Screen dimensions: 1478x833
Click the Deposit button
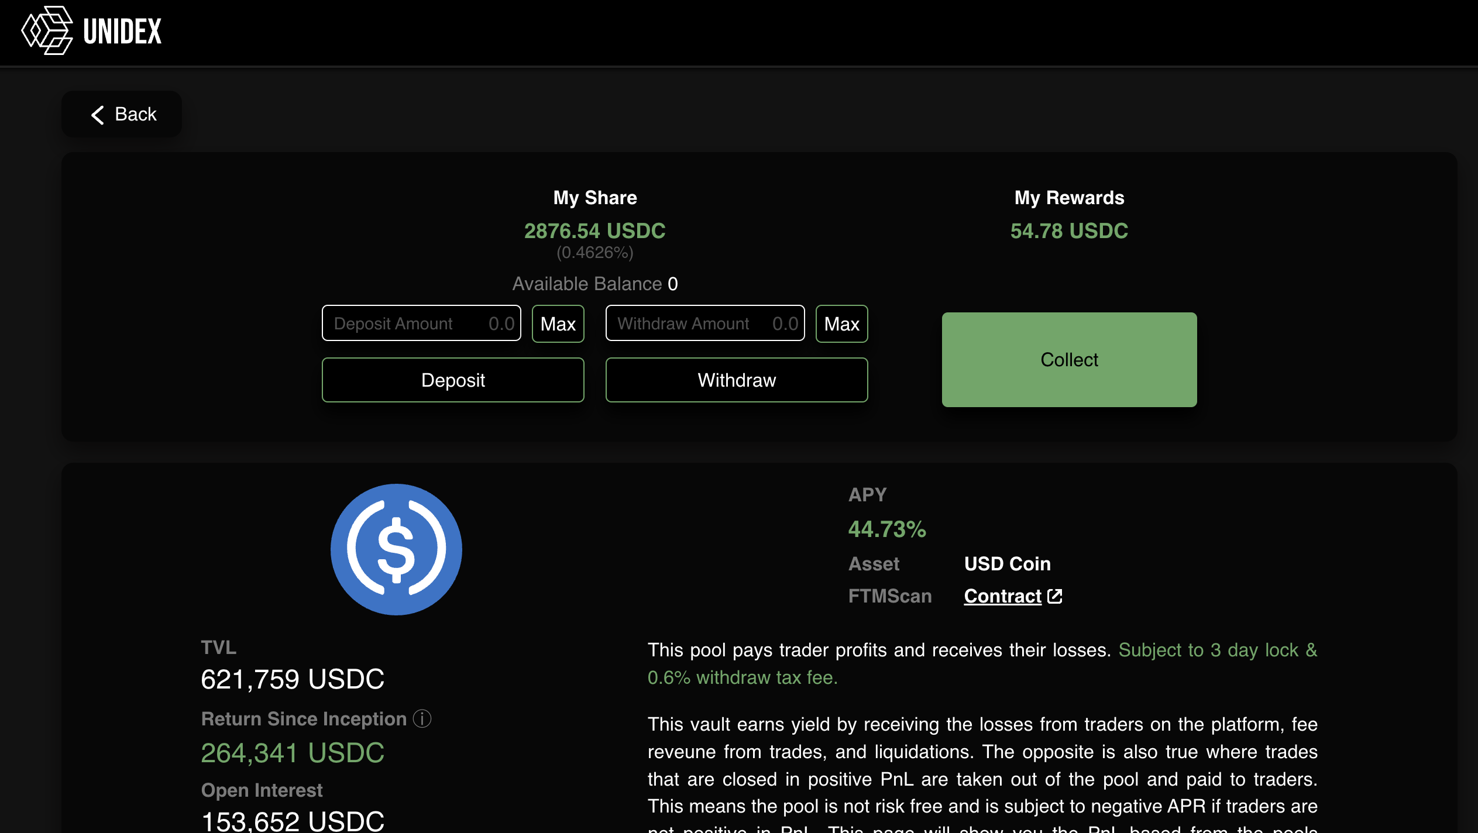[x=452, y=380]
